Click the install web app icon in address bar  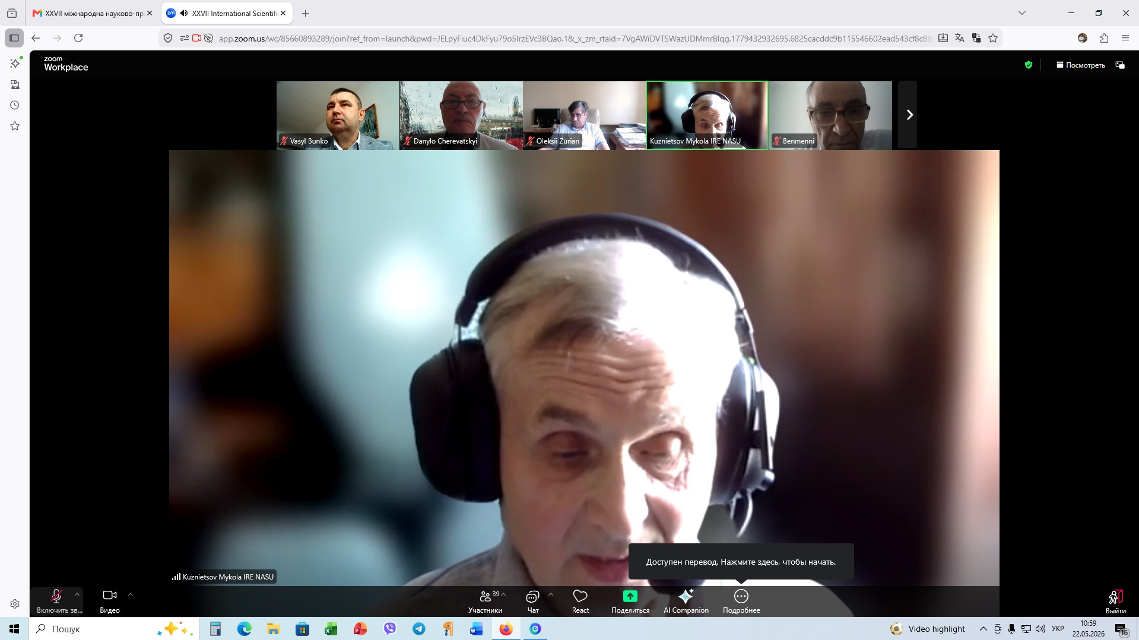coord(943,38)
